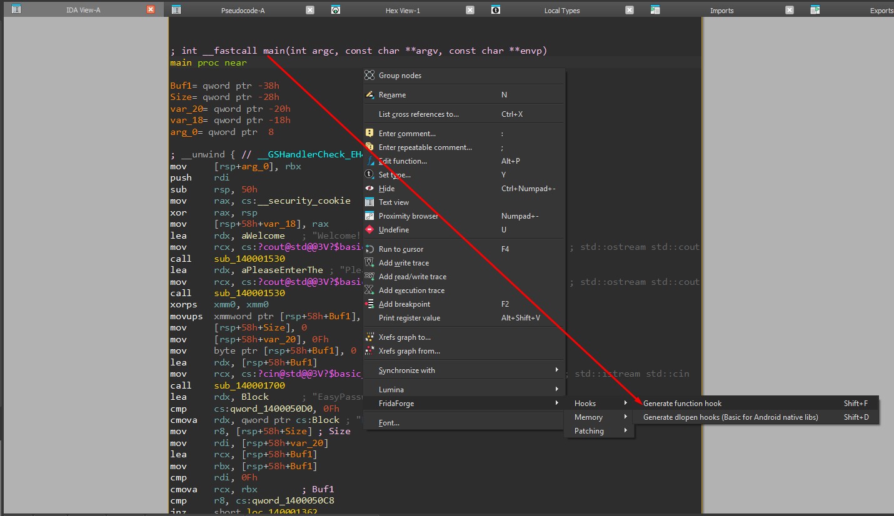This screenshot has width=894, height=516.
Task: Choose List cross references to
Action: 465,114
